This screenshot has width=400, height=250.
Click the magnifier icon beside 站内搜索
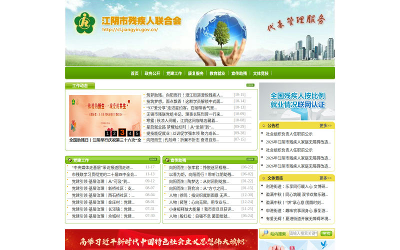[265, 232]
